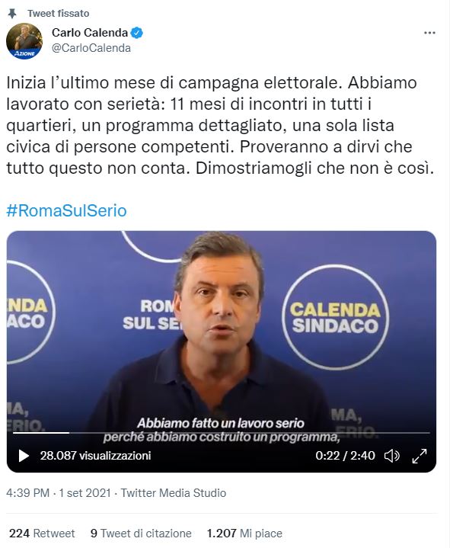This screenshot has height=548, width=453.
Task: Seek on the video progress bar
Action: (222, 433)
